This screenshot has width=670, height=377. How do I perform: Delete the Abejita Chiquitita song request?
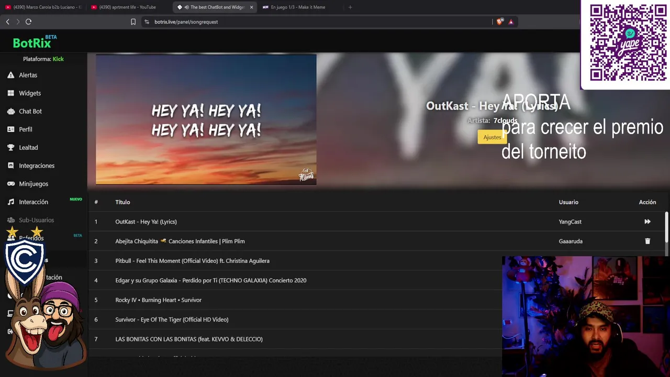click(x=647, y=241)
